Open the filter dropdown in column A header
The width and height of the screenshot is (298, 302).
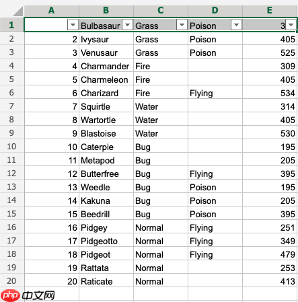73,25
